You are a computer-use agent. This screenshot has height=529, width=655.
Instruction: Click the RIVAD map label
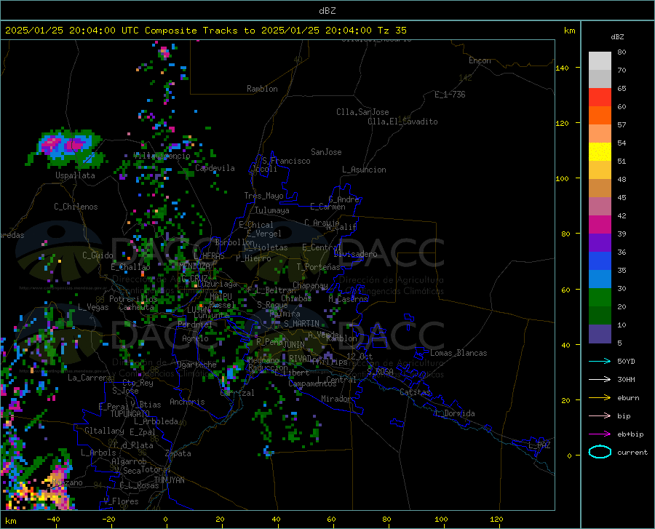click(x=301, y=359)
